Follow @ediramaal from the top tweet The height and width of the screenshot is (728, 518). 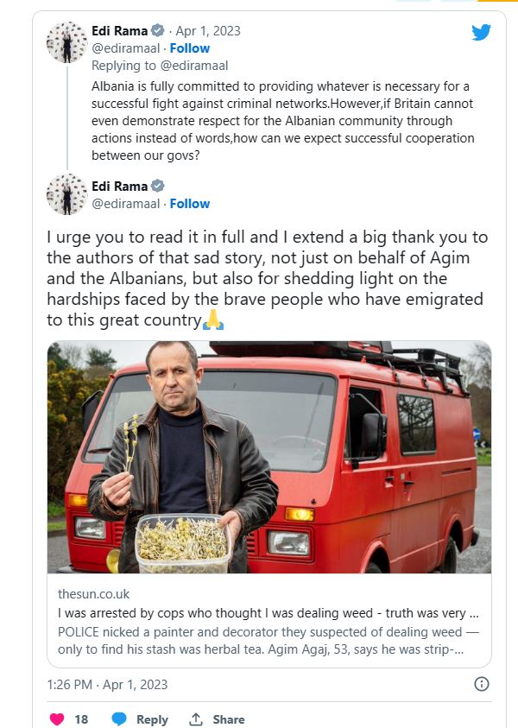coord(189,48)
